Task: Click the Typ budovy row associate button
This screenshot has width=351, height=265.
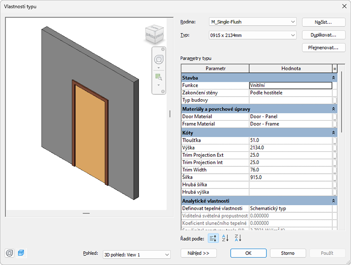Action: [x=334, y=100]
